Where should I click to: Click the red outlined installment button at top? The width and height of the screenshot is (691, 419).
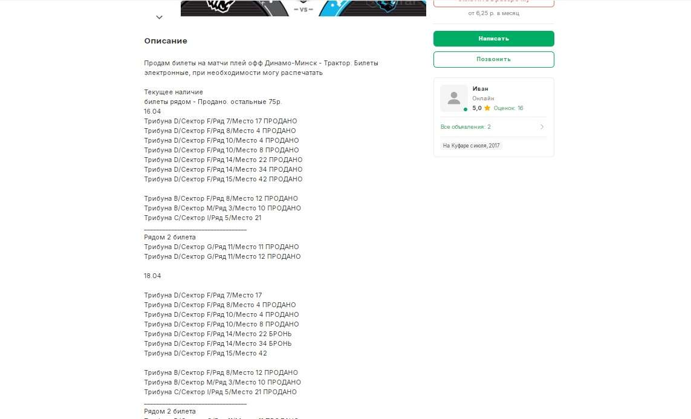[493, 2]
